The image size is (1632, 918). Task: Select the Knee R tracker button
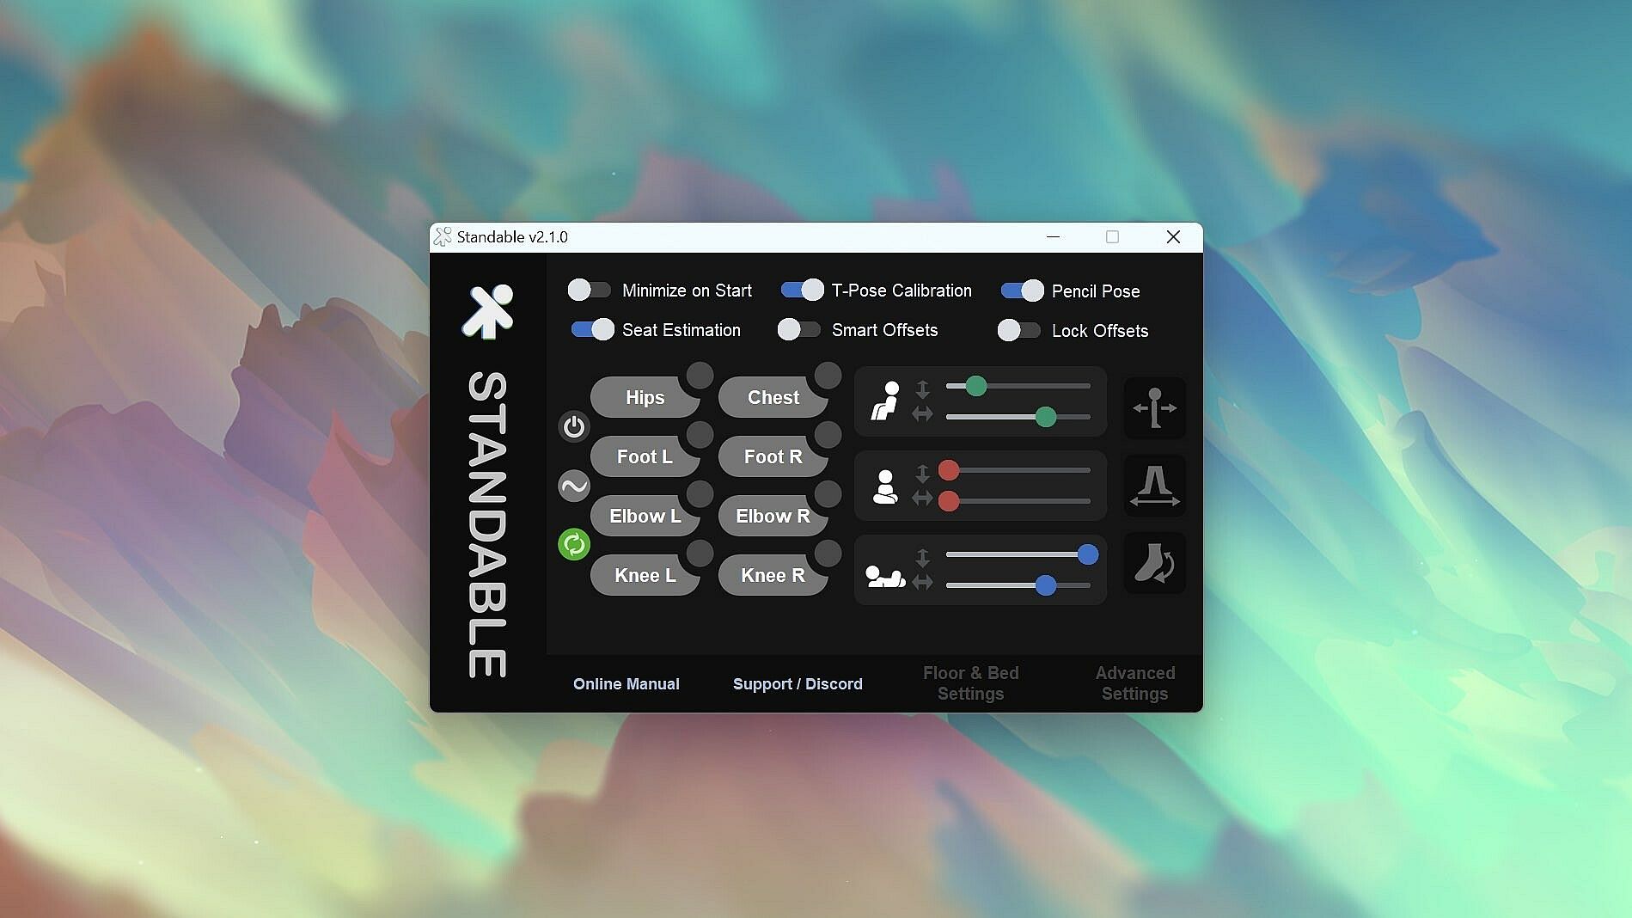tap(773, 575)
